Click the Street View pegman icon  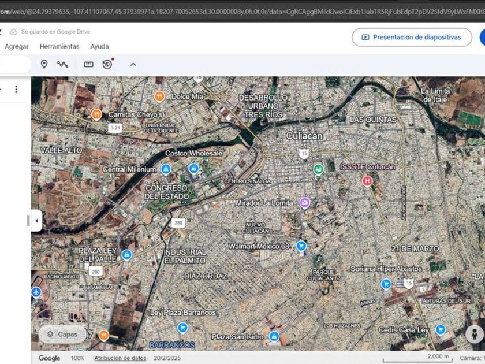click(474, 335)
